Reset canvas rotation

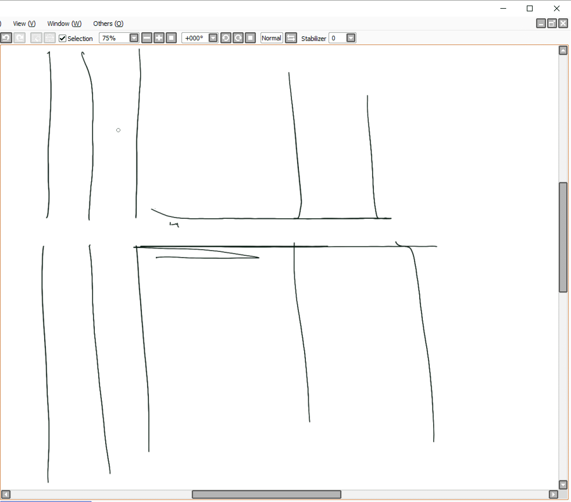(x=250, y=38)
